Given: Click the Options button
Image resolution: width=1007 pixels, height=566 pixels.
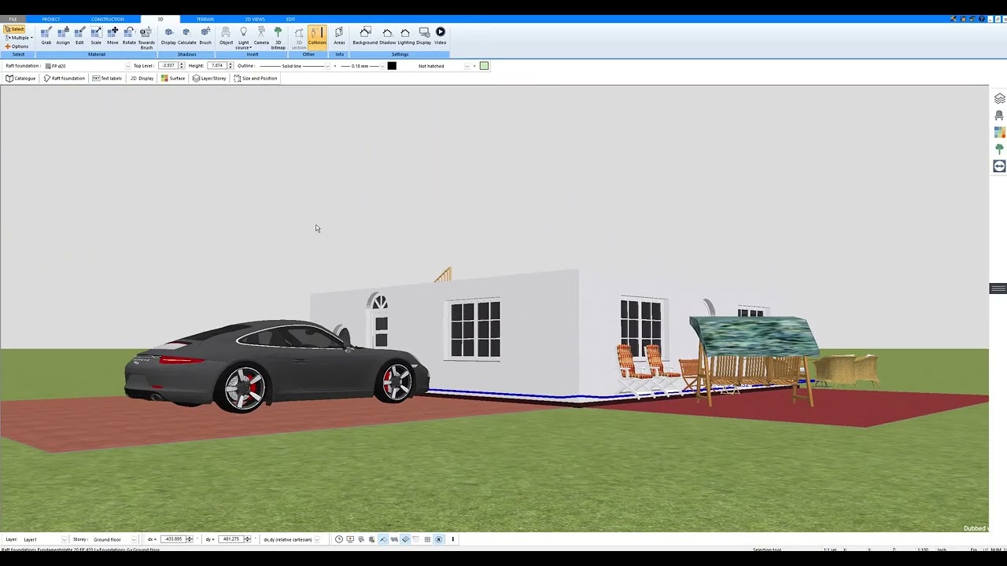Looking at the screenshot, I should pos(17,46).
